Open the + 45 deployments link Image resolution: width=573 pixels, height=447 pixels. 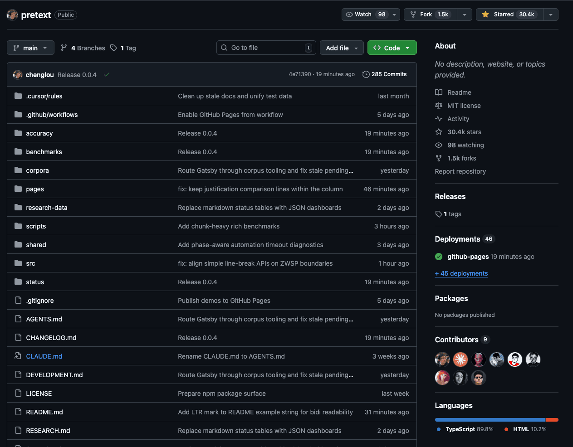pos(461,273)
